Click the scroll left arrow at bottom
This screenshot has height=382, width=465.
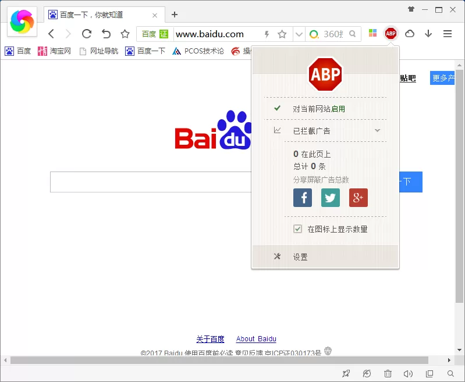tap(5, 360)
